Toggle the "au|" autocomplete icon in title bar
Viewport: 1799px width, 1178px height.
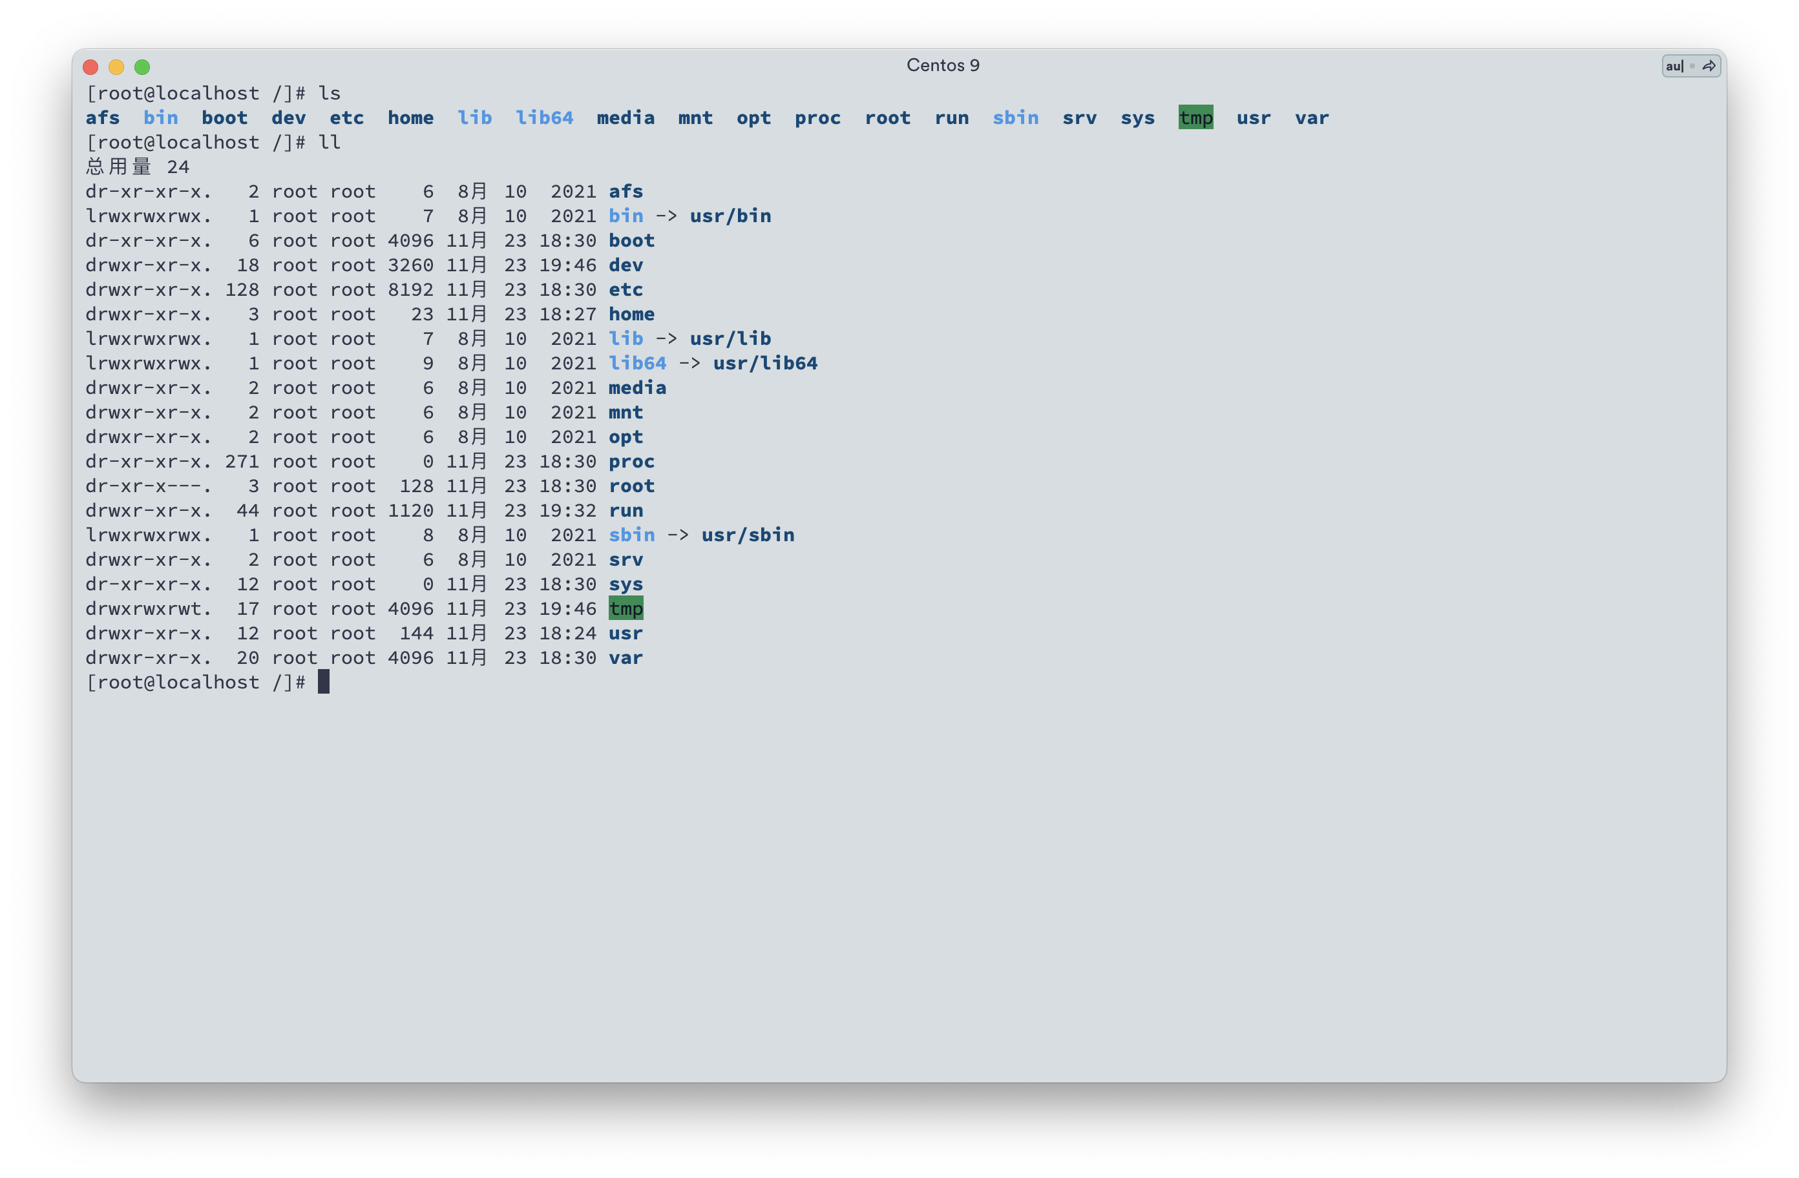[x=1674, y=67]
